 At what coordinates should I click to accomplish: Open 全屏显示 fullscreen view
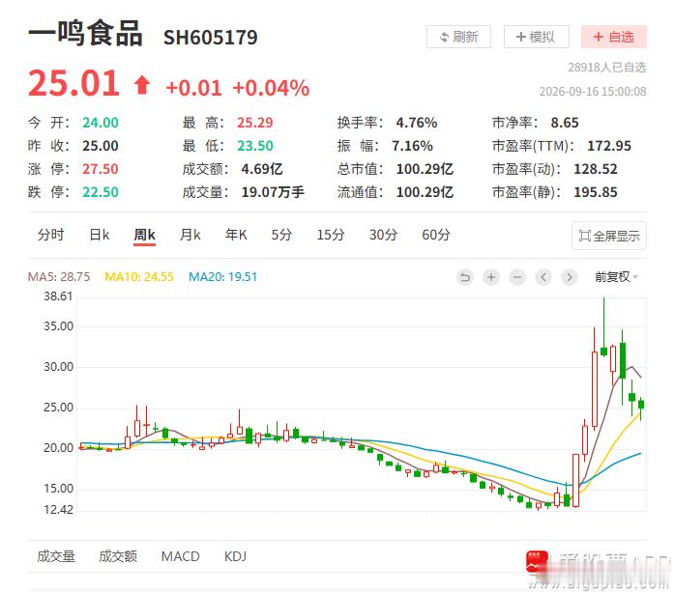point(609,236)
